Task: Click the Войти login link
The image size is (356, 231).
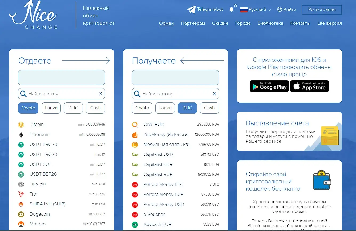Action: 290,10
